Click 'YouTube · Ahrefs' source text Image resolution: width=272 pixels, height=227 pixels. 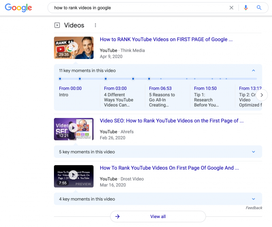click(117, 132)
